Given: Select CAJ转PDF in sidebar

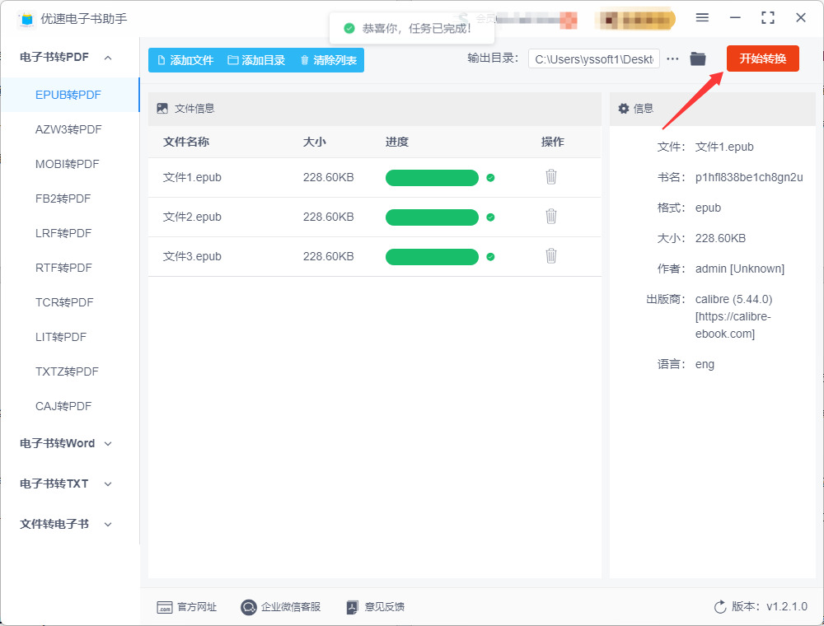Looking at the screenshot, I should [63, 407].
